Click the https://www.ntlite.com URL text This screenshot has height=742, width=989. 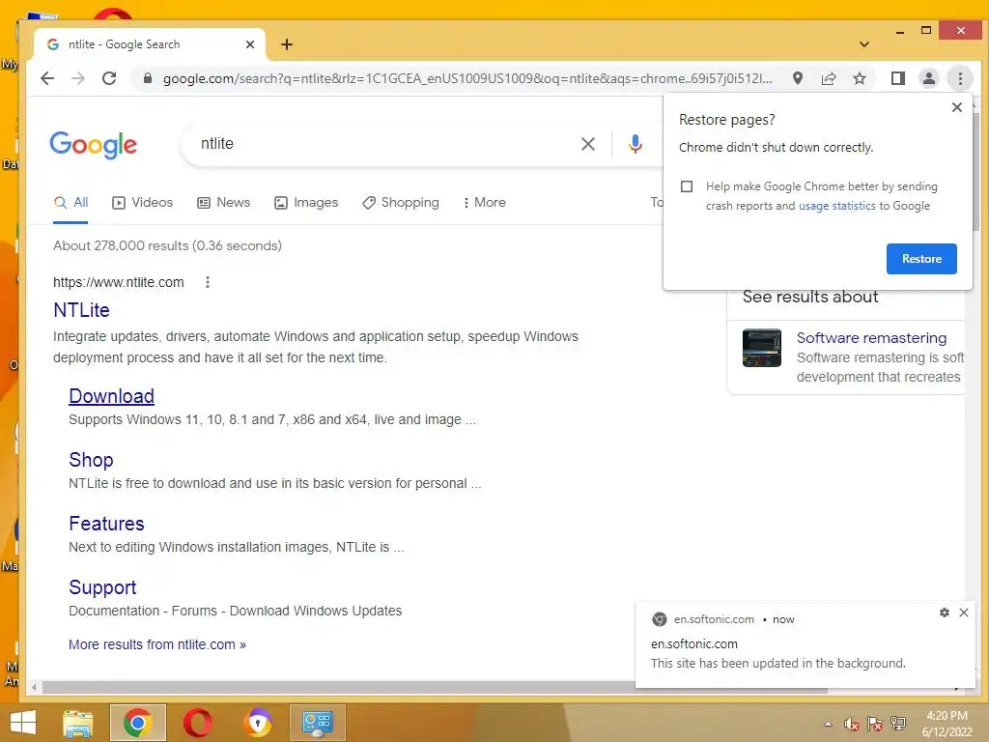[119, 282]
